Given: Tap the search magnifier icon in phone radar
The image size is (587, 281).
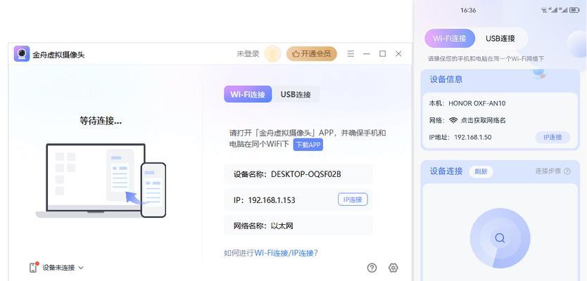Looking at the screenshot, I should coord(500,238).
